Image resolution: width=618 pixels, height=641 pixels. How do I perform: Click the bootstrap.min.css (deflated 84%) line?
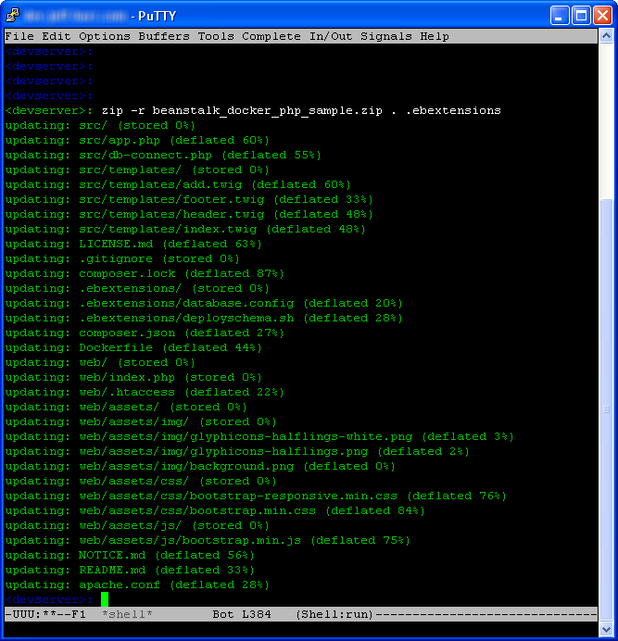[x=215, y=510]
